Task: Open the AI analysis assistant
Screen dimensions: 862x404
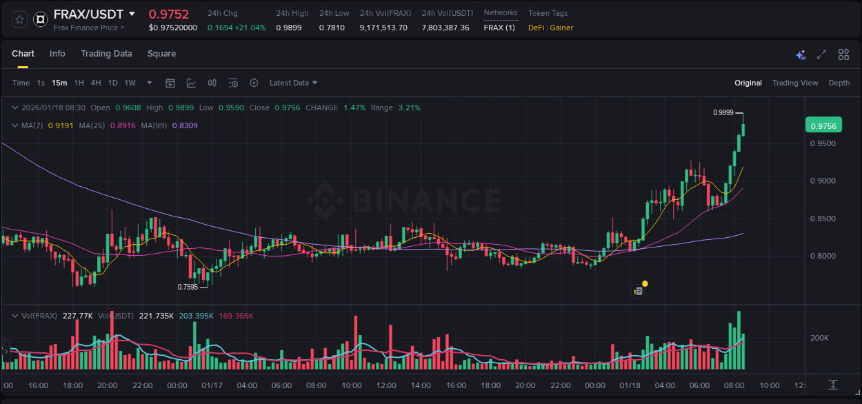Action: click(801, 54)
